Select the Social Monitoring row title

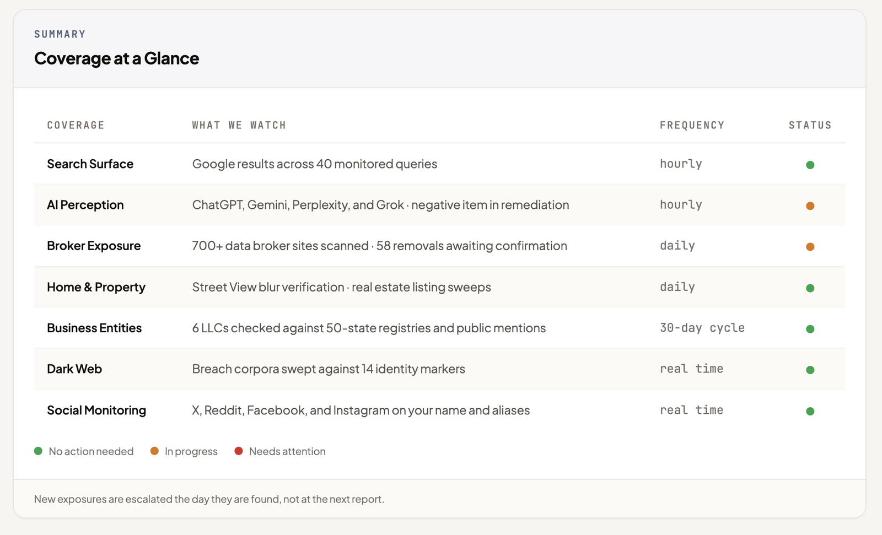coord(96,410)
